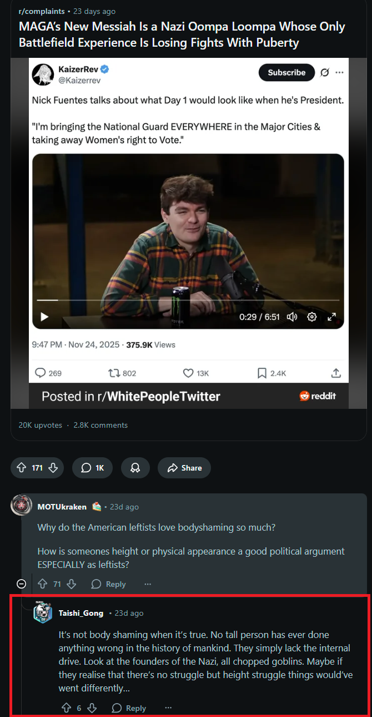
Task: Open more options on MOTUkraken's comment
Action: (148, 584)
